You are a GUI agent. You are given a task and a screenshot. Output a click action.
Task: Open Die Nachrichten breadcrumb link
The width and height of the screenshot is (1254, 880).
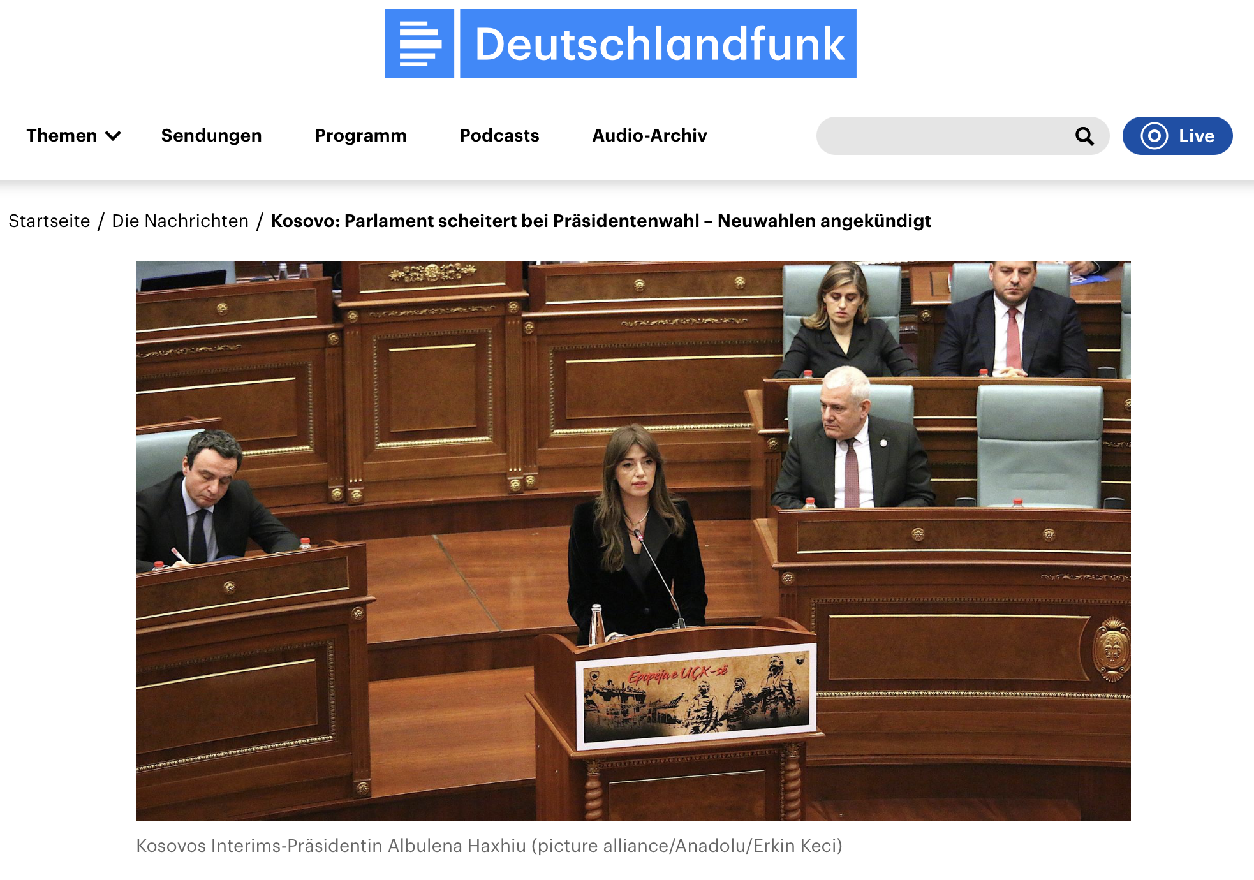coord(180,221)
